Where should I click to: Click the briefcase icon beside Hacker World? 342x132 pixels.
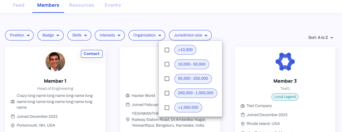(127, 96)
